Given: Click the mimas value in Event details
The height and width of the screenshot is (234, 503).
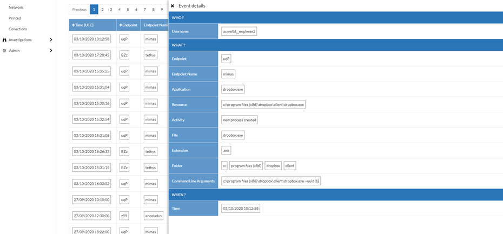Looking at the screenshot, I should pos(228,74).
